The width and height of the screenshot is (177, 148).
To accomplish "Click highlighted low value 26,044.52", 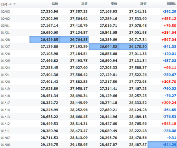I will click(x=103, y=46).
